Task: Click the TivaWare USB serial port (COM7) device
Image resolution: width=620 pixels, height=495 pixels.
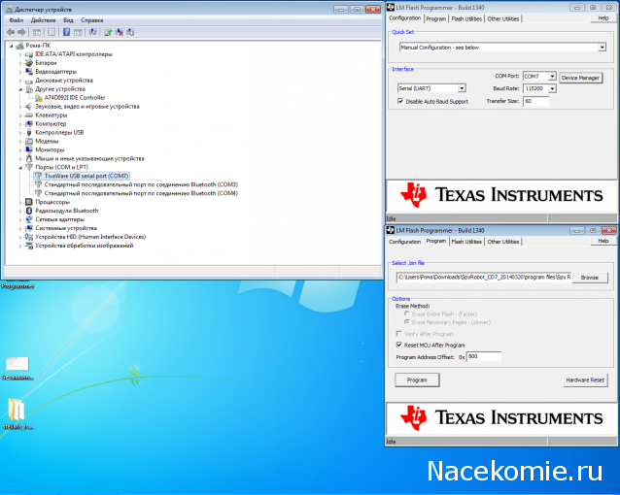Action: tap(86, 176)
